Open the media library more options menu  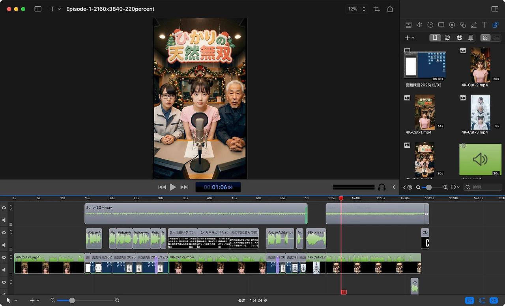tap(455, 187)
